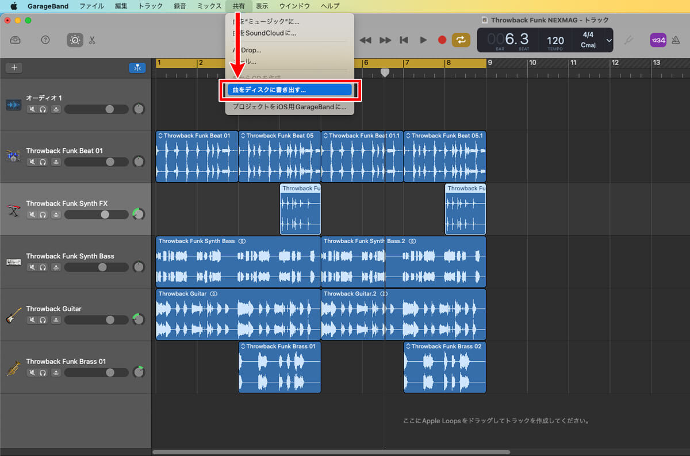Open the ミックス menu
Screen dimensions: 690x456
click(x=209, y=6)
